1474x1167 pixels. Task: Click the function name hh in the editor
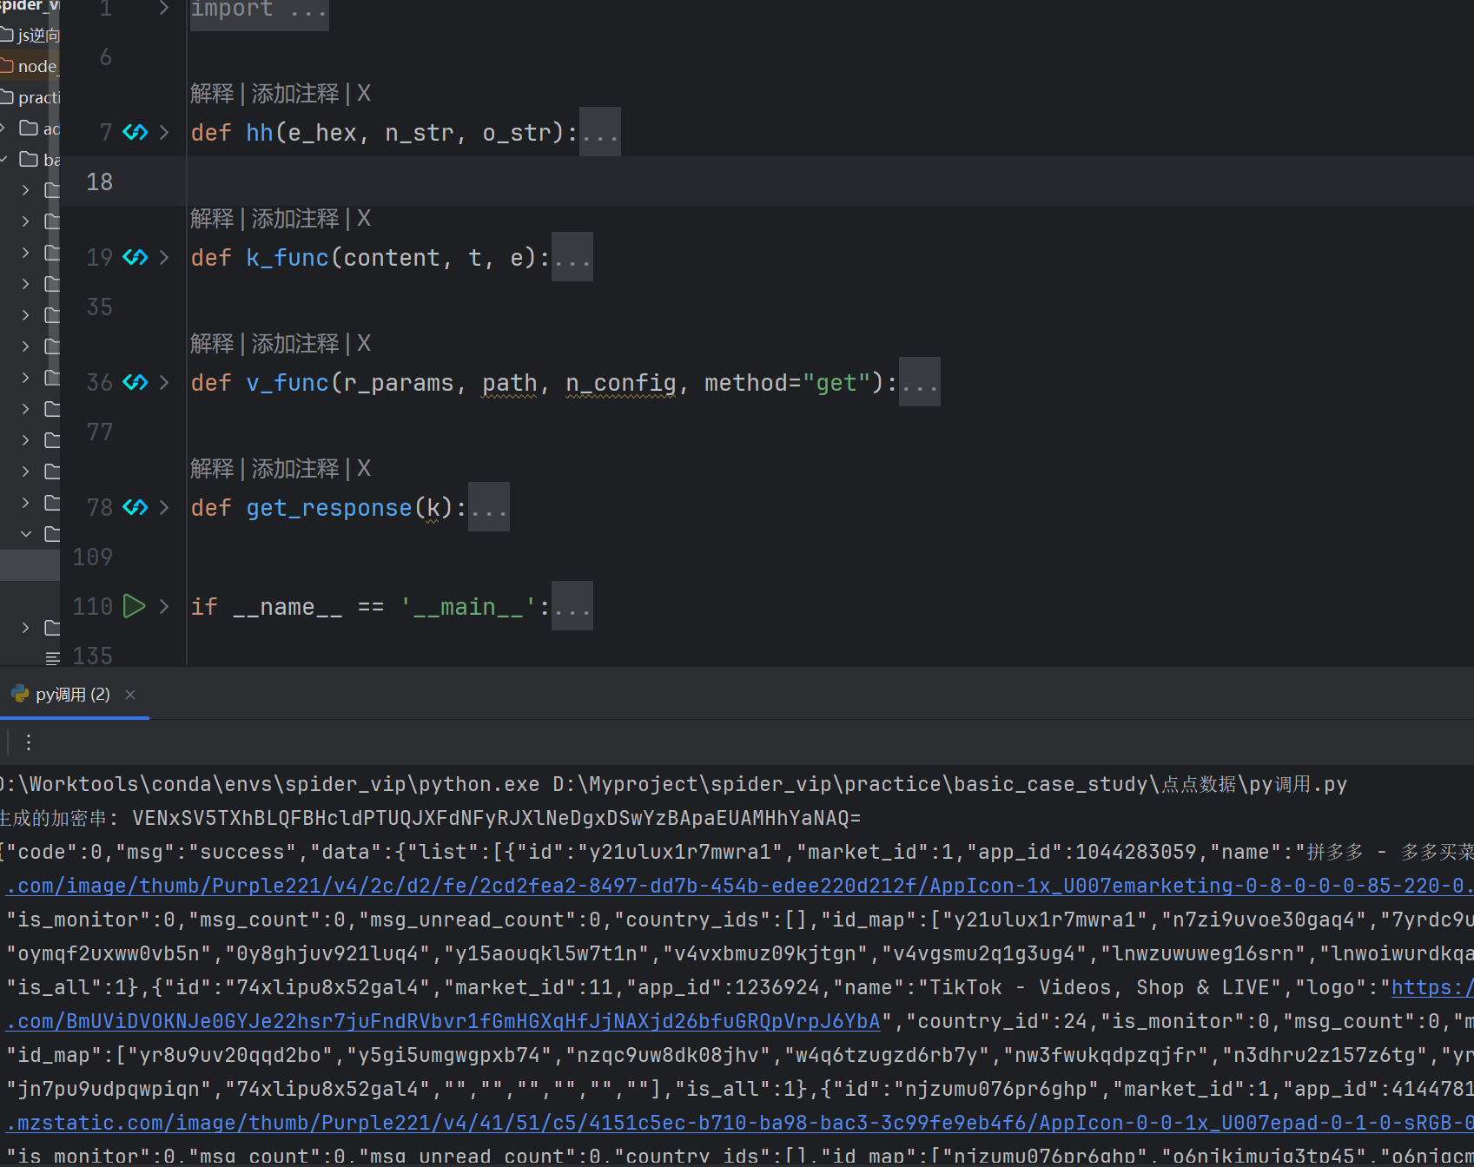260,132
